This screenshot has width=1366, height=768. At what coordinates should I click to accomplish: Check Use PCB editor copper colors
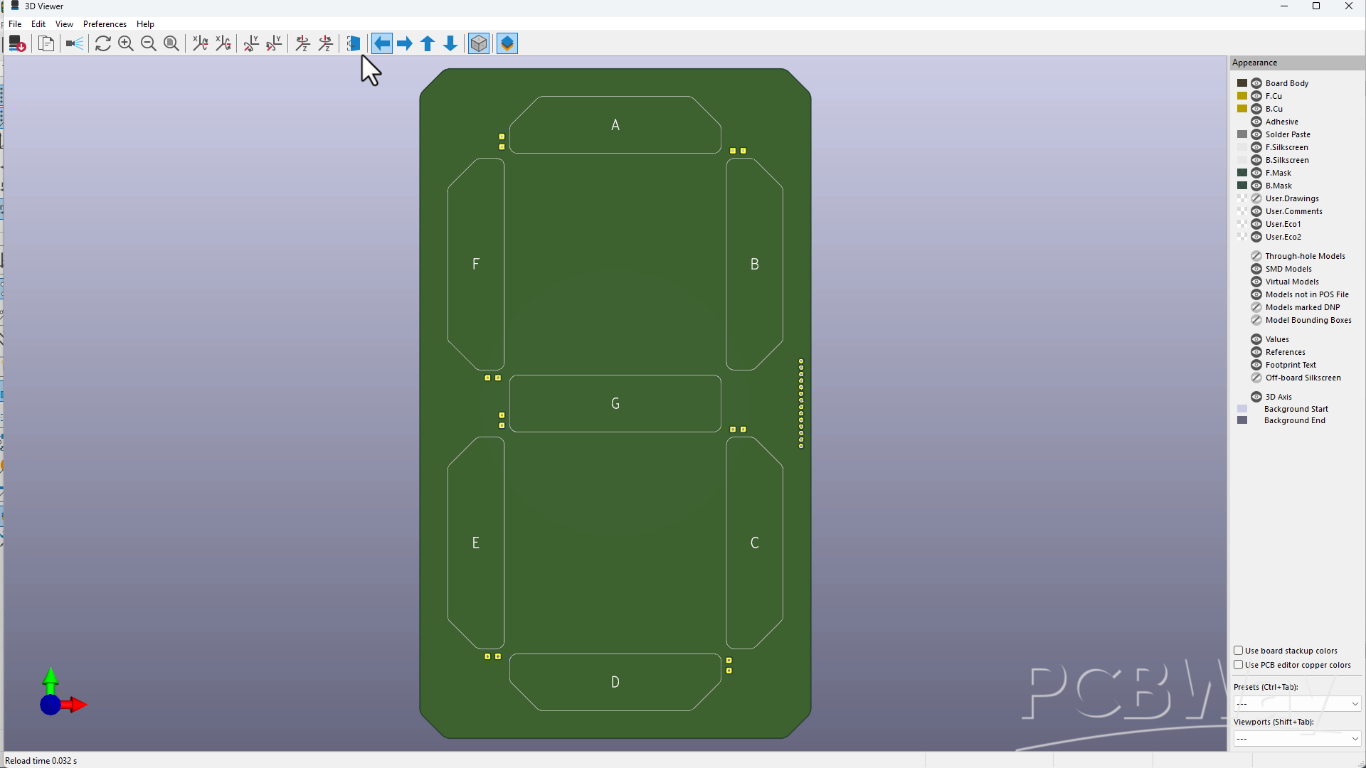[1239, 665]
